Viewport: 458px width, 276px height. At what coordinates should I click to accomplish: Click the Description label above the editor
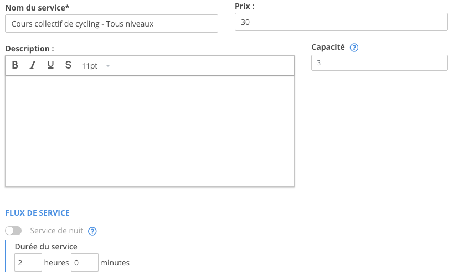[29, 49]
